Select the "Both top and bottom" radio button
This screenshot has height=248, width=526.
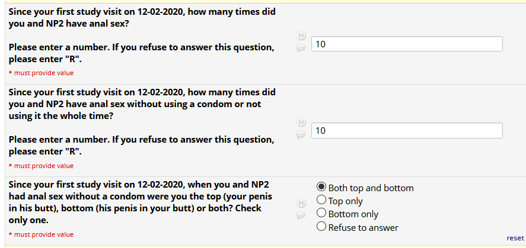[x=321, y=188]
